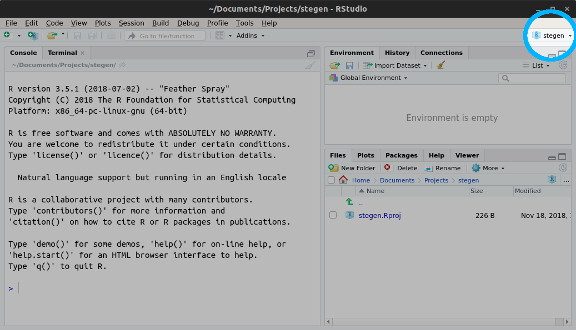The height and width of the screenshot is (330, 576).
Task: Switch to the Console tab
Action: pyautogui.click(x=23, y=53)
